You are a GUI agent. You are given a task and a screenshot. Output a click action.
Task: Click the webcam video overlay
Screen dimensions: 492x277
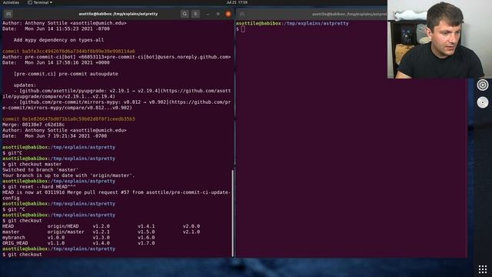click(440, 39)
